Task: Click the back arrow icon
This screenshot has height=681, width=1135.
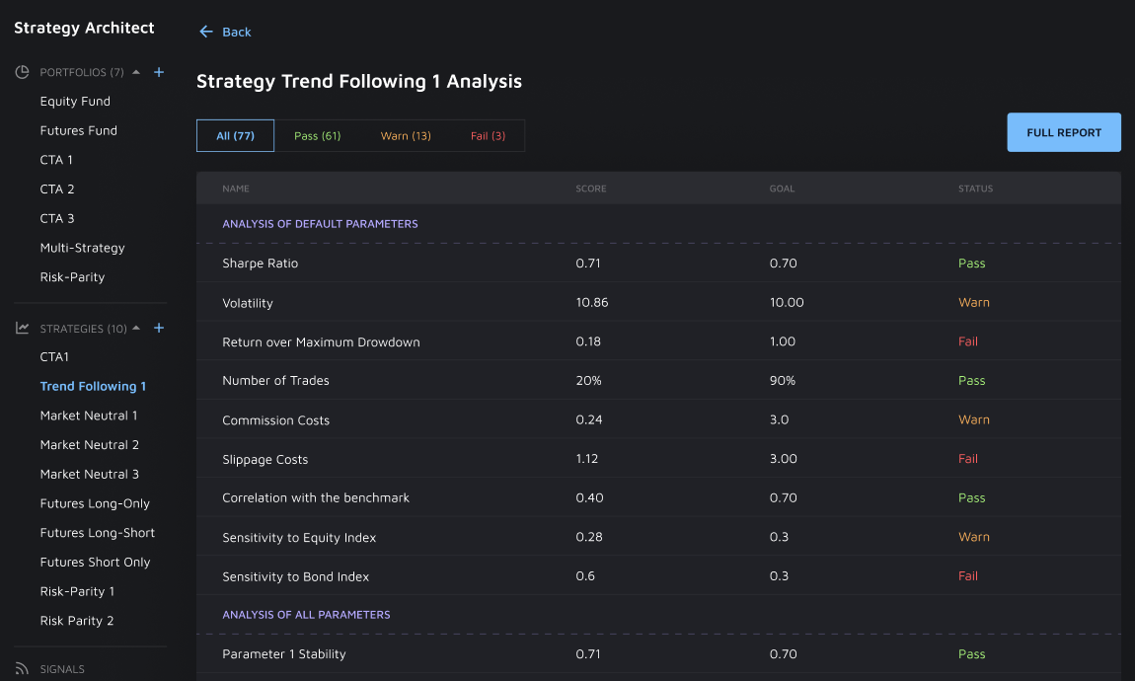Action: pyautogui.click(x=206, y=32)
